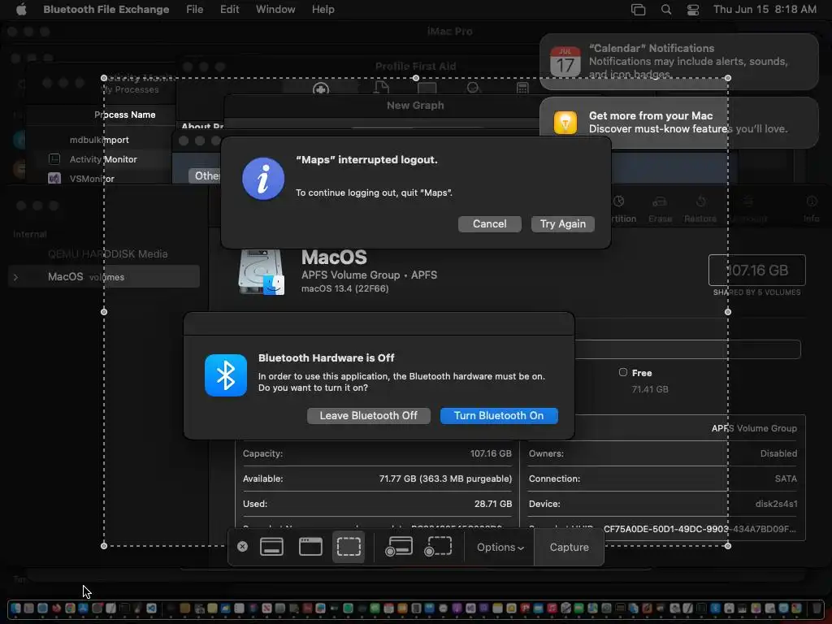
Task: Click Turn Bluetooth On
Action: (499, 415)
